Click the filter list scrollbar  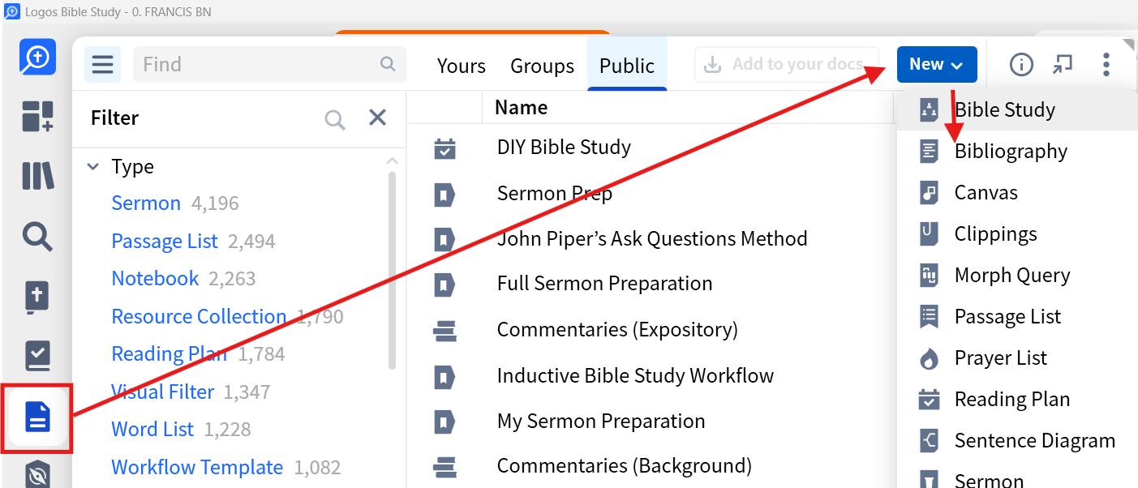click(x=393, y=270)
